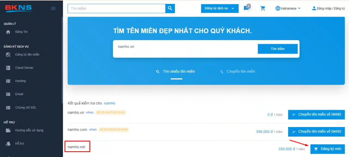The width and height of the screenshot is (349, 157).
Task: Open Hosting menu item
Action: pos(20,81)
